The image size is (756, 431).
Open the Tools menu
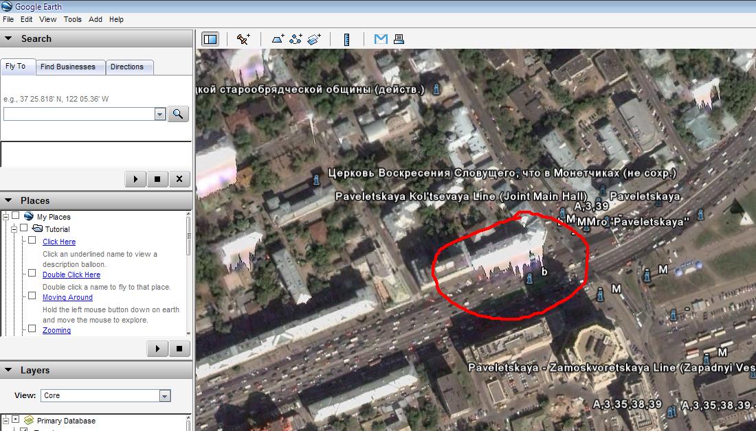72,19
